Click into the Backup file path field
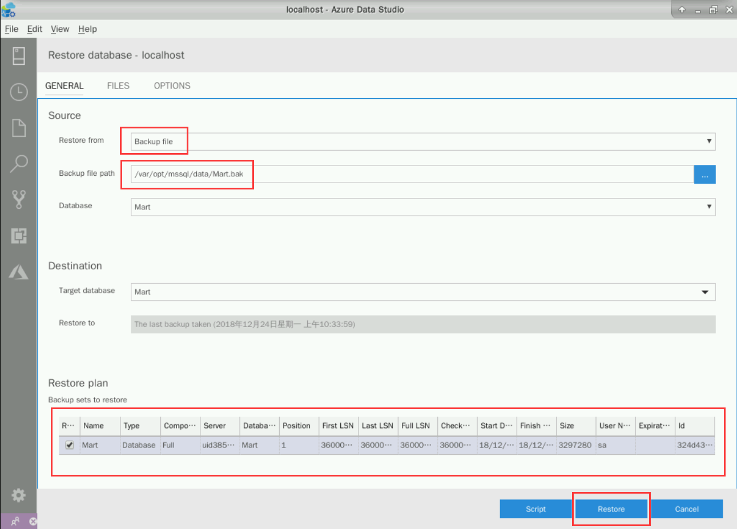The height and width of the screenshot is (529, 737). (411, 174)
